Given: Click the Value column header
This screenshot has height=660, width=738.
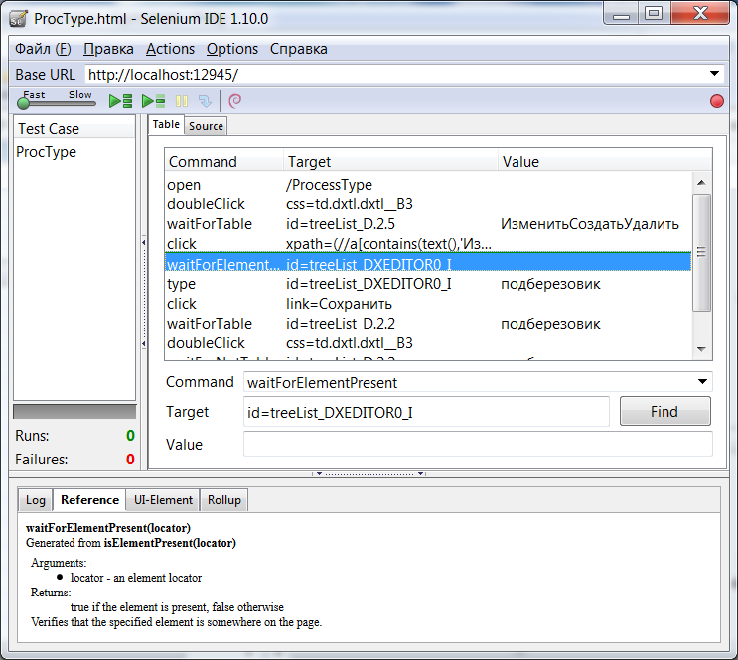Looking at the screenshot, I should (x=605, y=161).
